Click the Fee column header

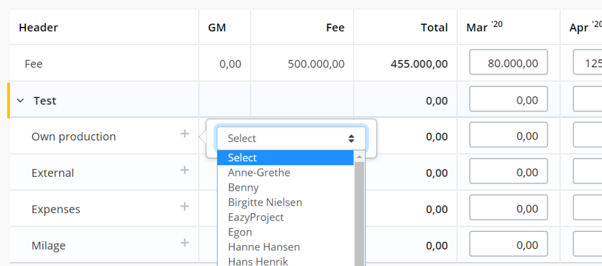[x=335, y=27]
